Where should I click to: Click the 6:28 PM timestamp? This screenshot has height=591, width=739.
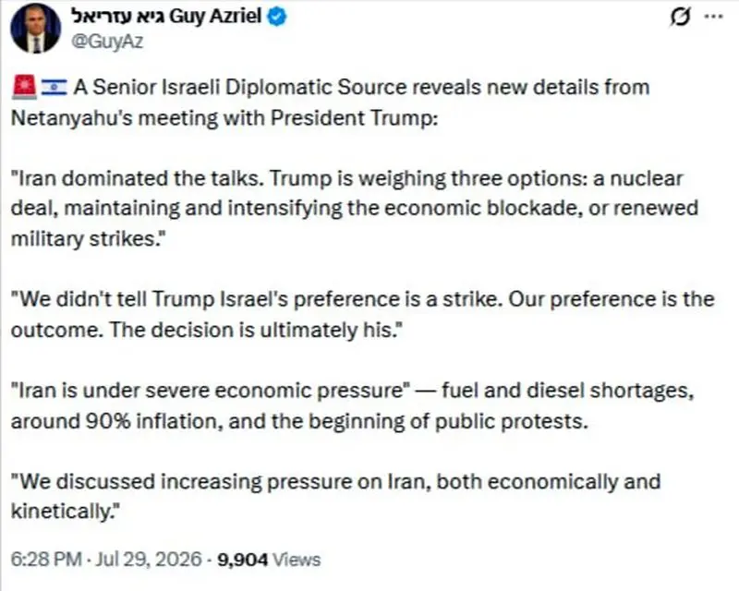[x=46, y=560]
